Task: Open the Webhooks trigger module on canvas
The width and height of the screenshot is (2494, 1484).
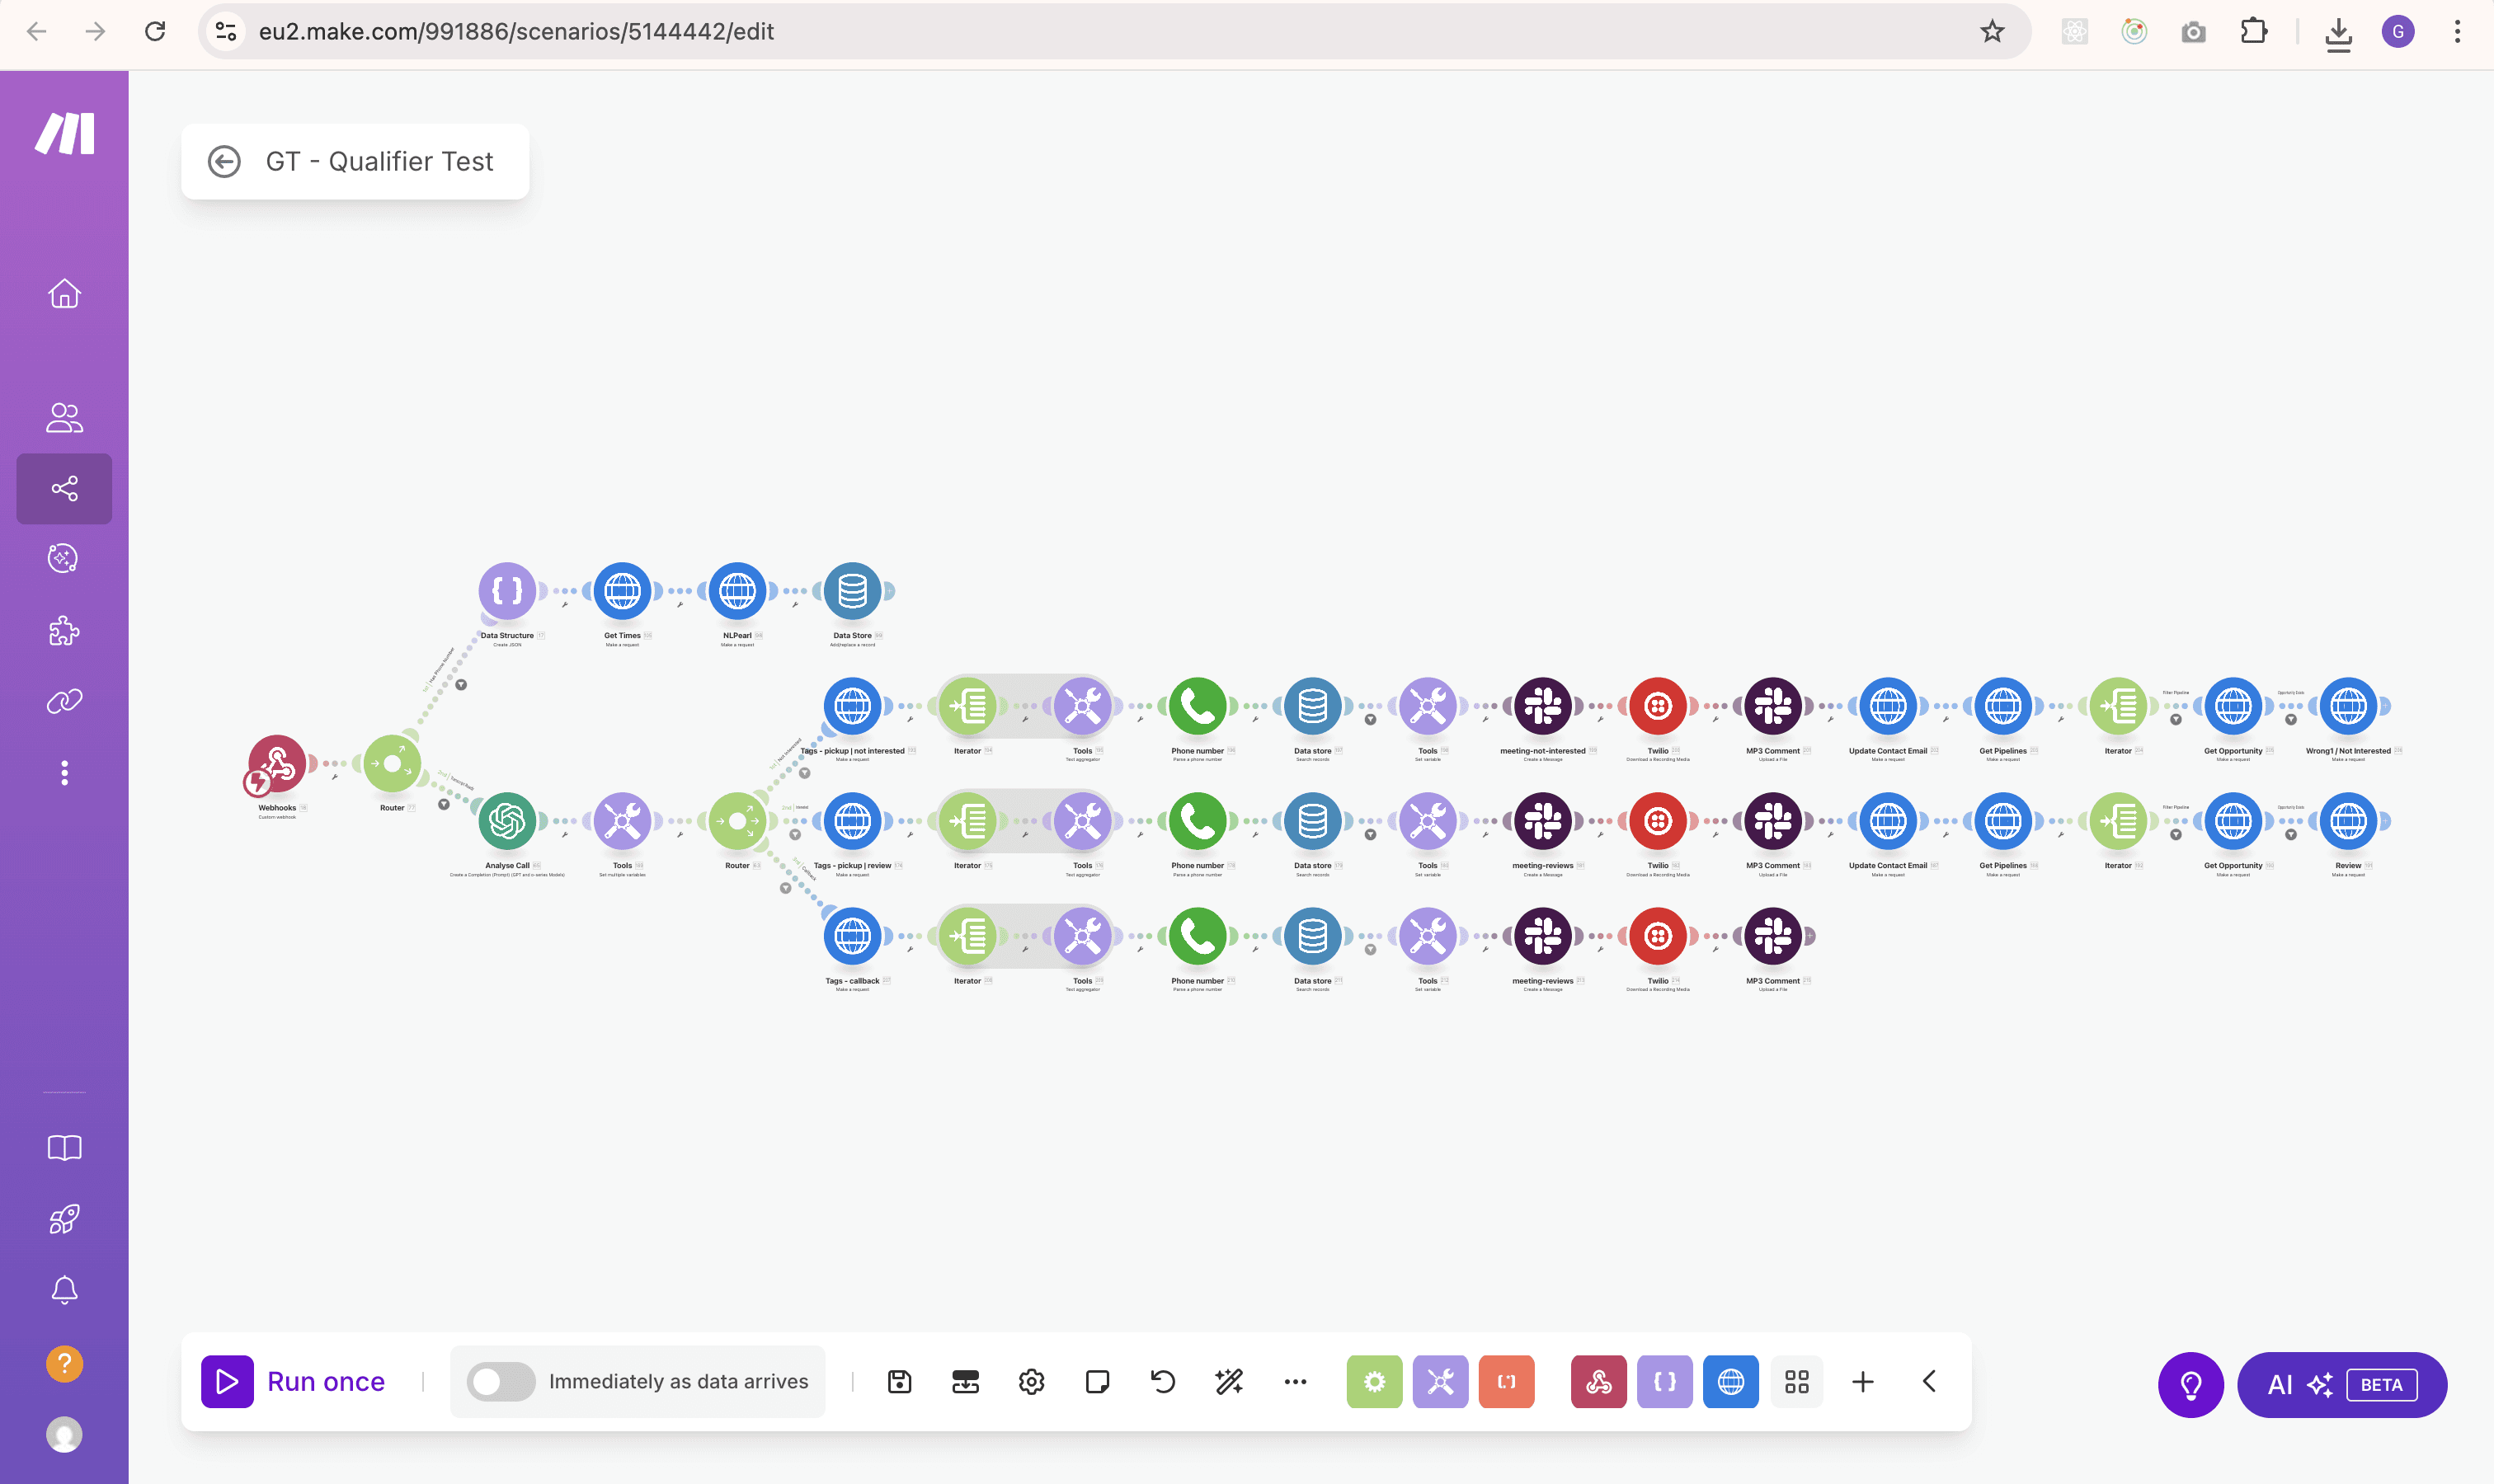Action: (x=277, y=764)
